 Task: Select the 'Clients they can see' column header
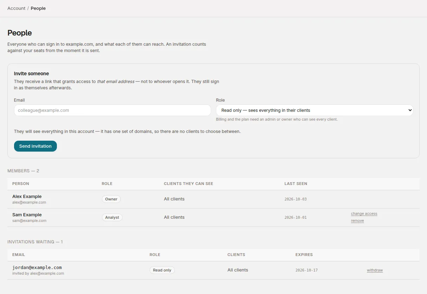click(189, 184)
